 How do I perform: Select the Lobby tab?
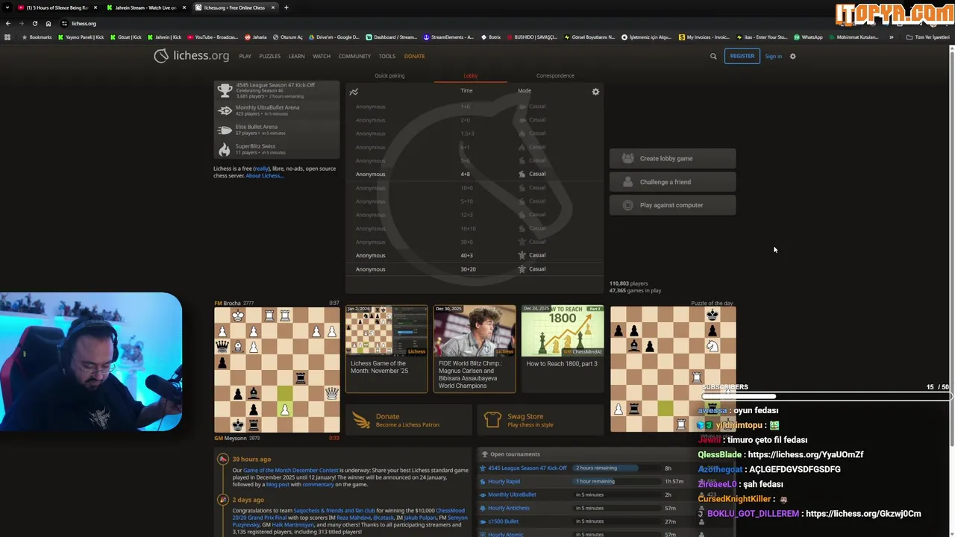point(470,75)
